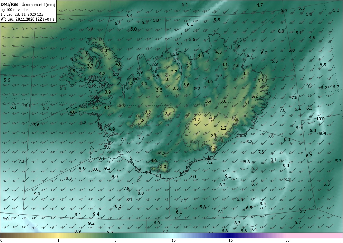Click the legend label '30'
The width and height of the screenshot is (343, 243).
coord(288,240)
